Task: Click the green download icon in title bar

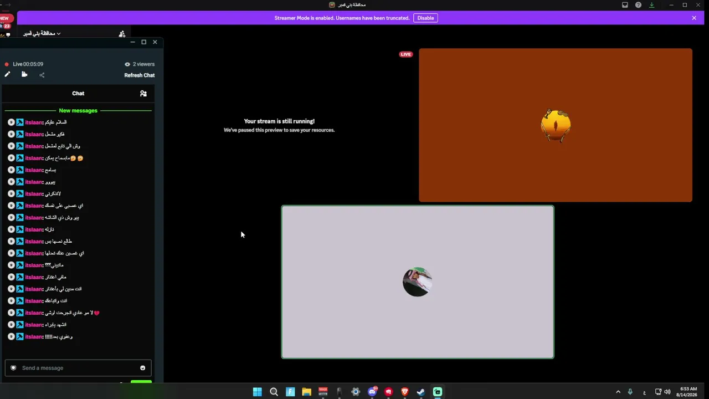Action: point(651,5)
